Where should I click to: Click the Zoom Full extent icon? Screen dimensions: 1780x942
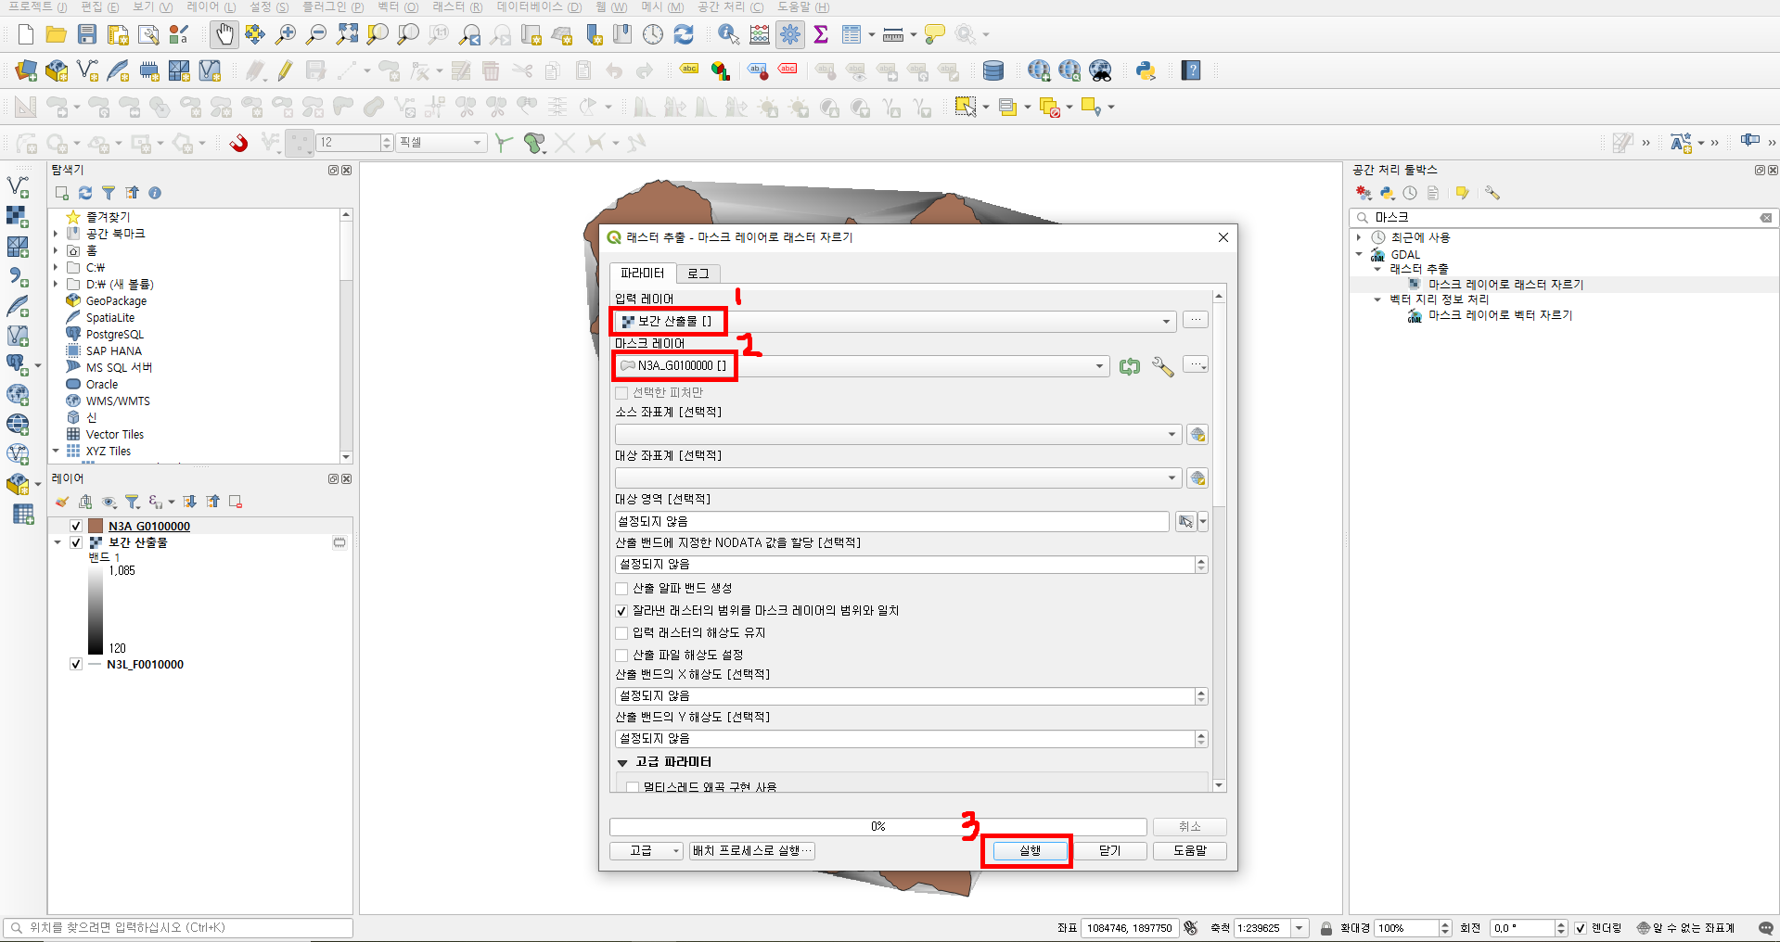point(347,35)
